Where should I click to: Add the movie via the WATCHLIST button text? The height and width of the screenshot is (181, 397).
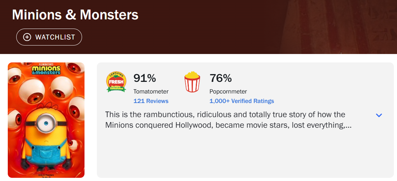(55, 37)
